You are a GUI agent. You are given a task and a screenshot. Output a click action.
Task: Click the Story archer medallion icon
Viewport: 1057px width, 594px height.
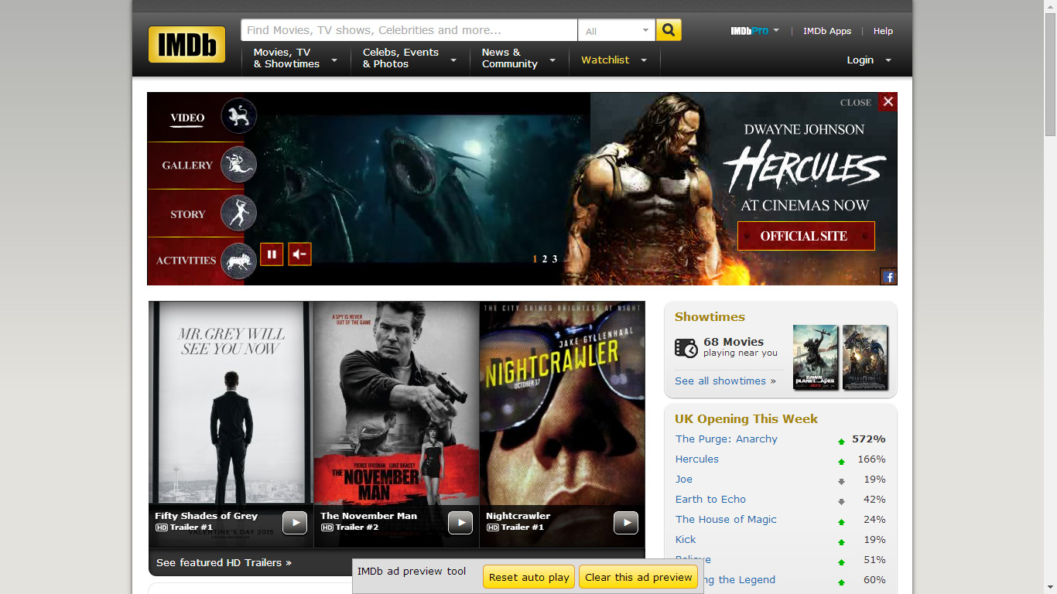pyautogui.click(x=238, y=213)
